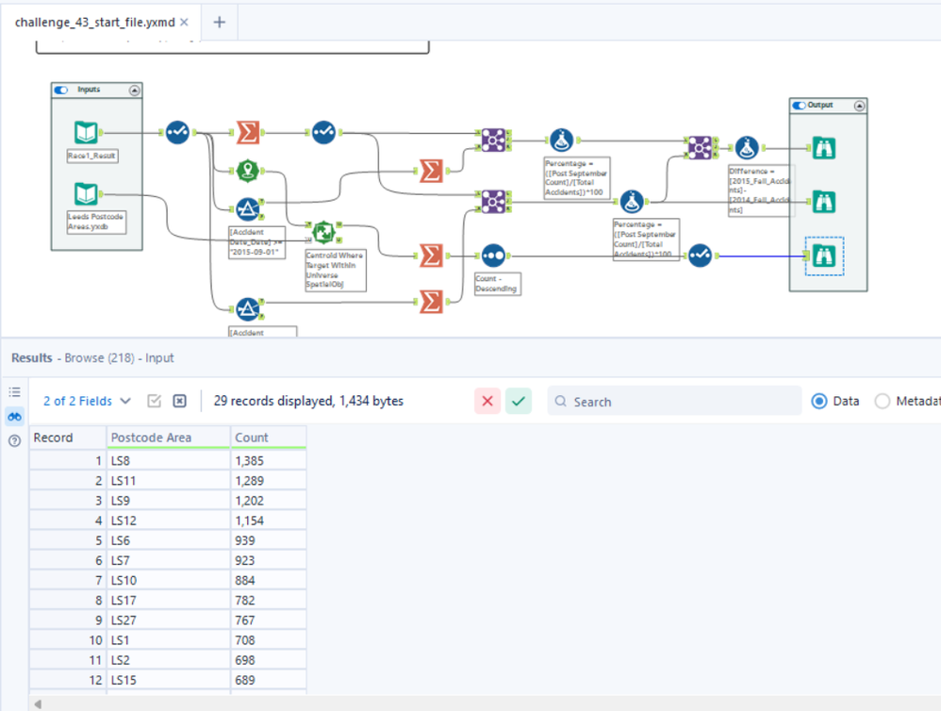The height and width of the screenshot is (711, 941).
Task: Select the Join tool before the first Percentage formula
Action: tap(493, 141)
